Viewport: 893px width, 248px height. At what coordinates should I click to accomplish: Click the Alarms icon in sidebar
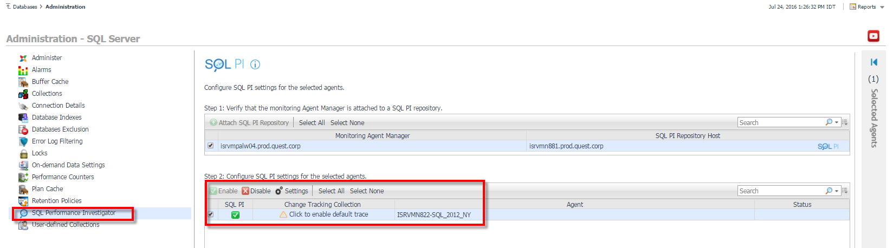point(23,70)
